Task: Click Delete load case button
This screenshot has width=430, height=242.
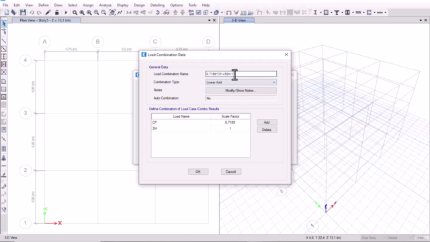Action: [x=267, y=130]
